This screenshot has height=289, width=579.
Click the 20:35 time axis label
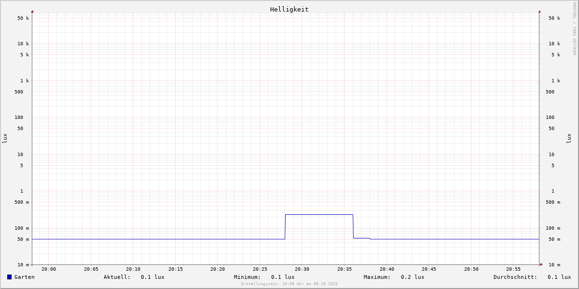[x=345, y=269]
